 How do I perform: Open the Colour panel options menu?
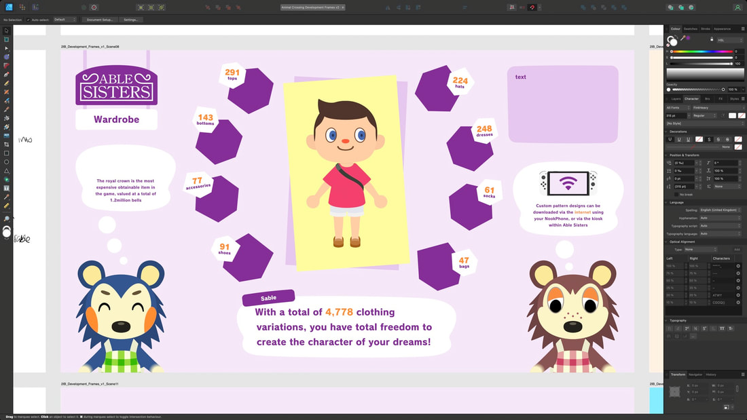point(743,28)
